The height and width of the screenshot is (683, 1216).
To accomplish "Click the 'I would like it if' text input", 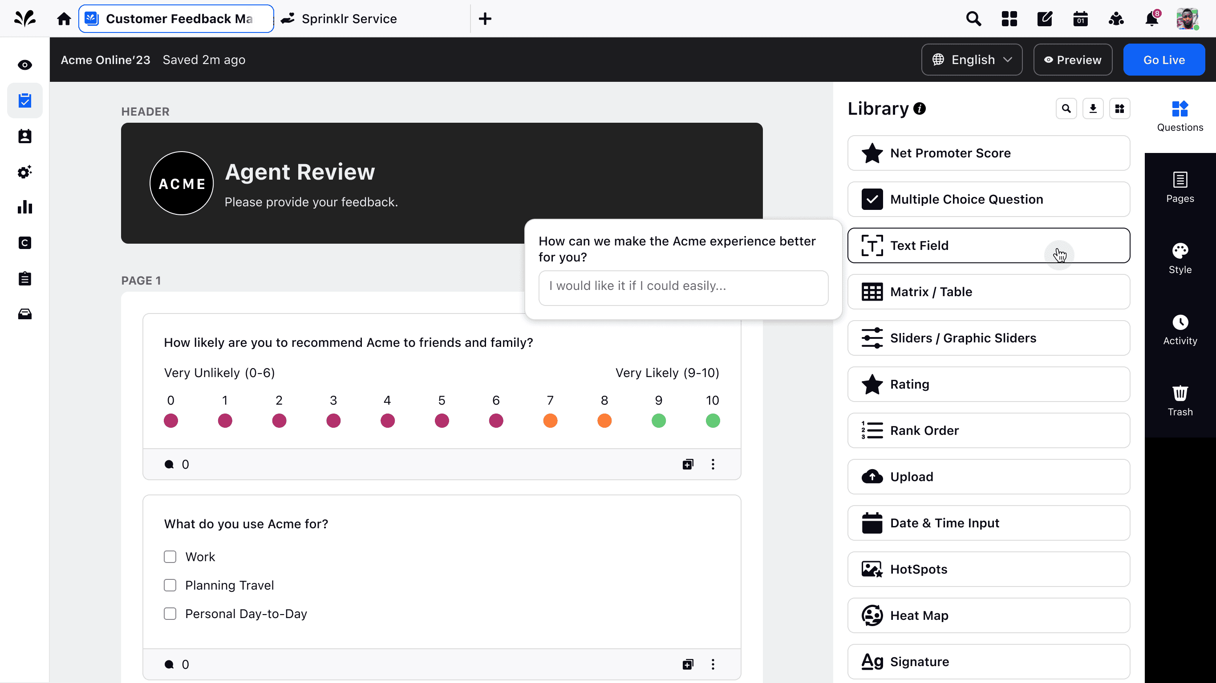I will (683, 288).
